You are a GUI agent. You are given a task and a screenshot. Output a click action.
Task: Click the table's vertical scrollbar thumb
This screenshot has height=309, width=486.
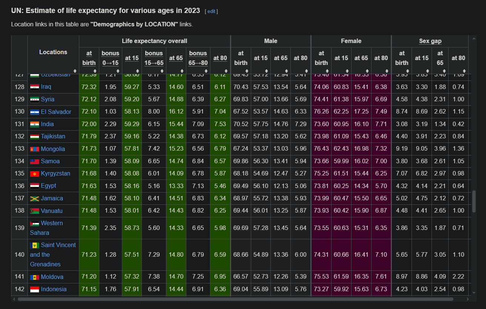[474, 201]
